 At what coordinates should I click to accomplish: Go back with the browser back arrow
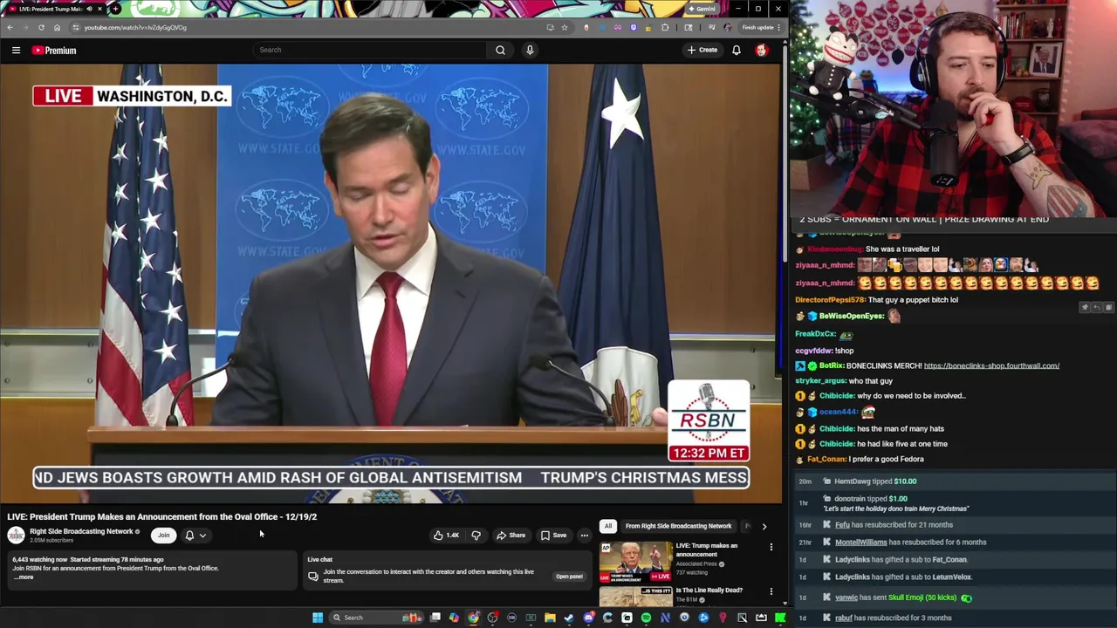click(10, 27)
